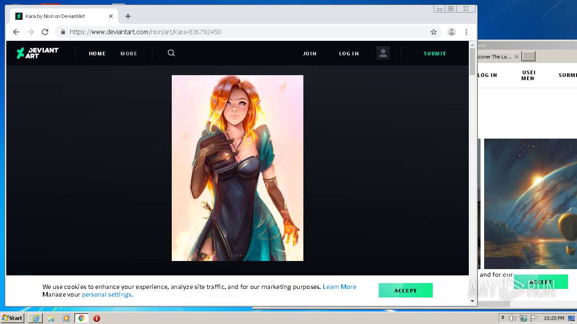The image size is (577, 324).
Task: Click new tab button in background IE window
Action: [x=528, y=56]
